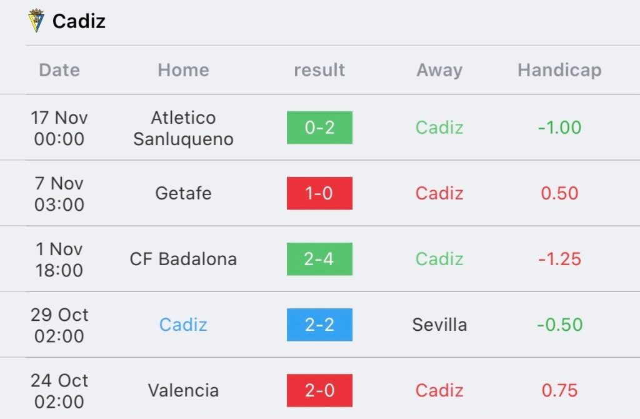The image size is (640, 419).
Task: Click the result column header
Action: click(319, 70)
